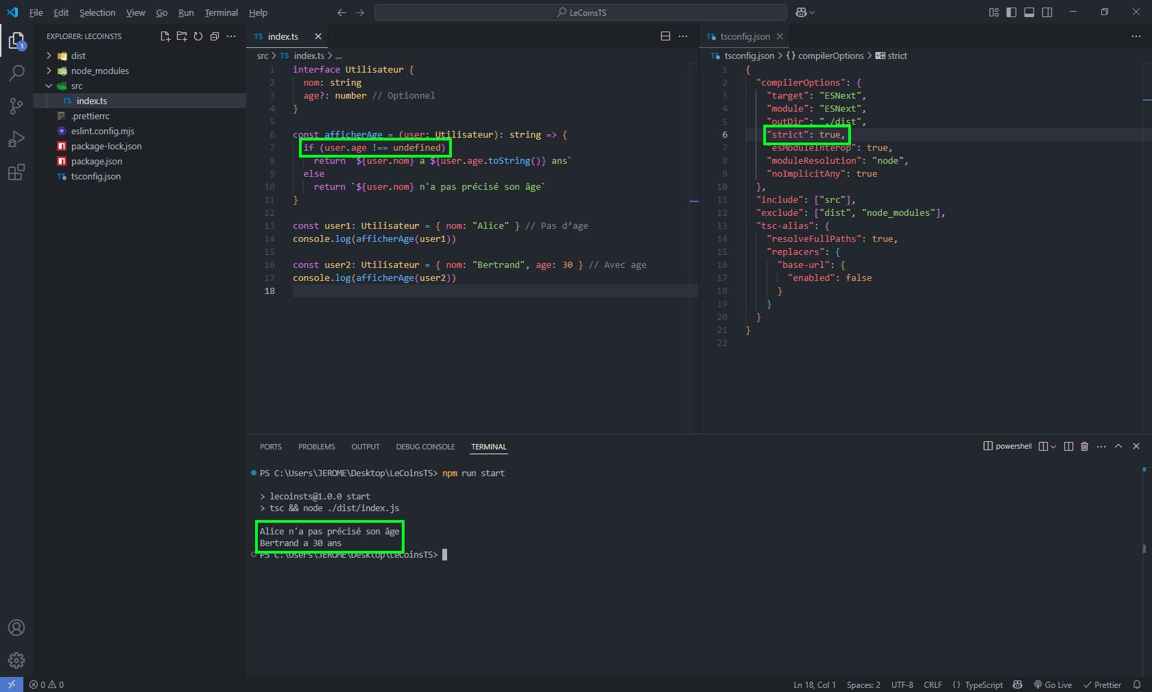Toggle the secondary side bar

[1047, 12]
